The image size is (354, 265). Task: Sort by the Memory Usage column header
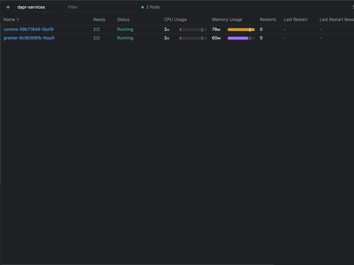(227, 19)
